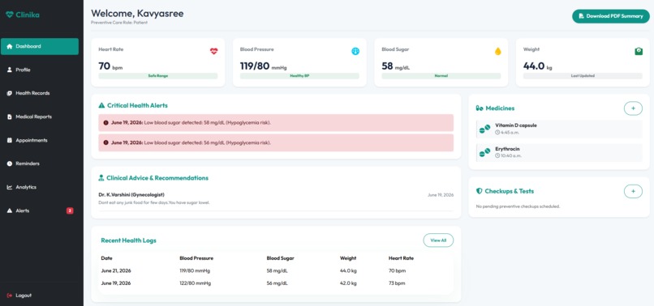The width and height of the screenshot is (654, 306).
Task: Click the blue blood pressure gauge icon
Action: (x=355, y=51)
